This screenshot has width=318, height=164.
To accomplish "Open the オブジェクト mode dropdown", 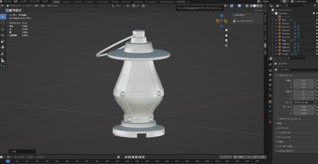I will tap(15, 6).
